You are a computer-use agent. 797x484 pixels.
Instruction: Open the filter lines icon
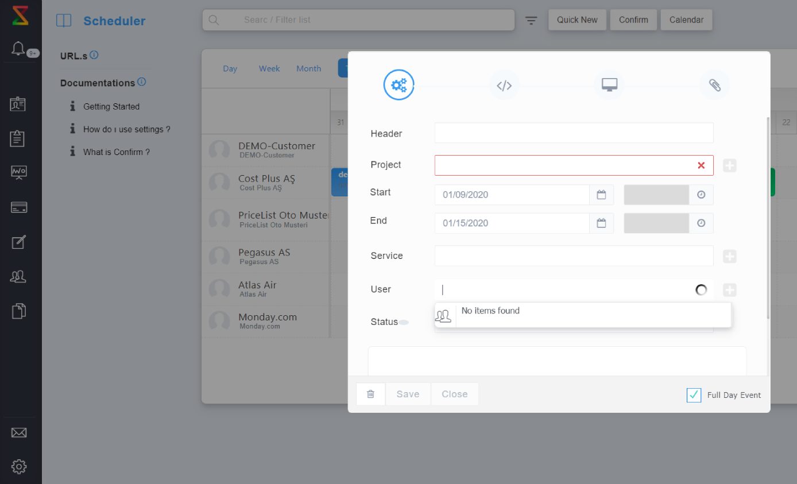pyautogui.click(x=532, y=20)
